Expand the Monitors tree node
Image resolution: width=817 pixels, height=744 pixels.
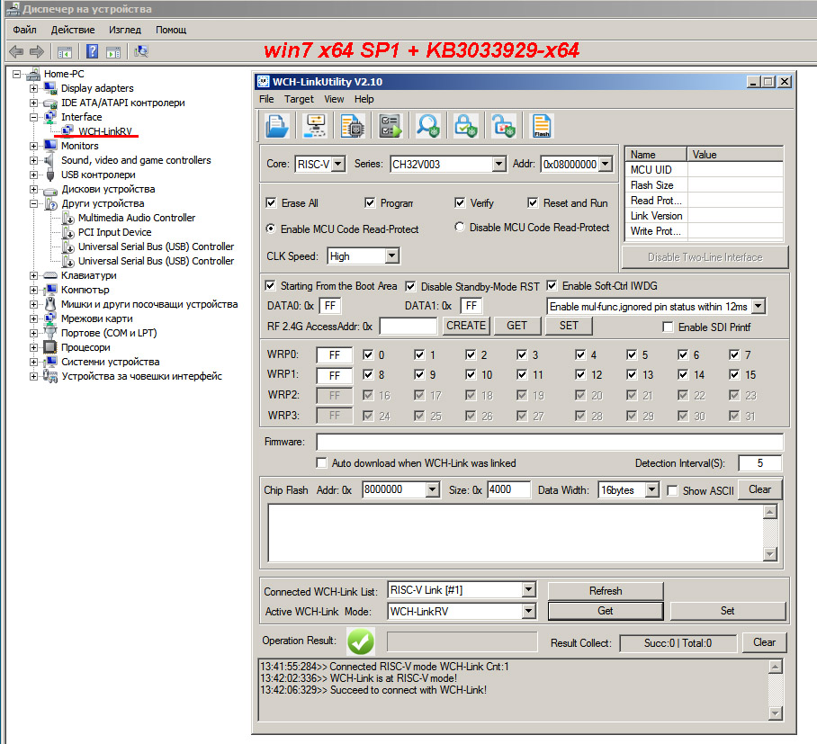point(34,146)
